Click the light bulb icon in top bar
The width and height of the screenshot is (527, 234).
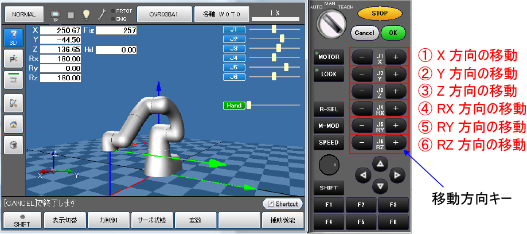tap(85, 13)
